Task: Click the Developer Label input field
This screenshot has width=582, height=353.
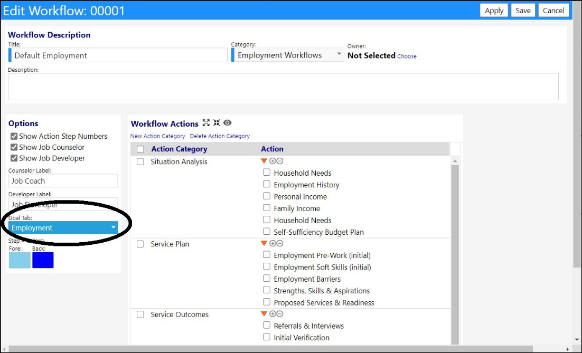Action: (63, 204)
